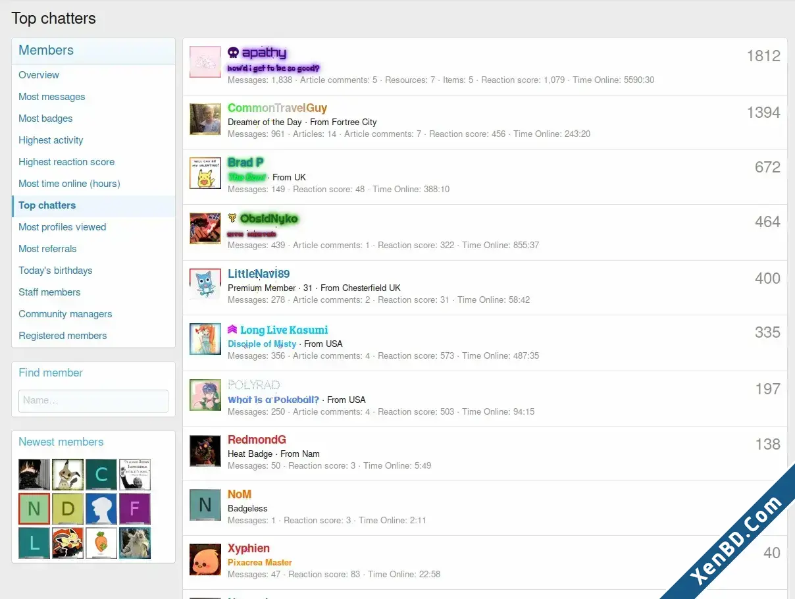The image size is (795, 599).
Task: Click RedmondG's dark avatar
Action: pyautogui.click(x=205, y=450)
